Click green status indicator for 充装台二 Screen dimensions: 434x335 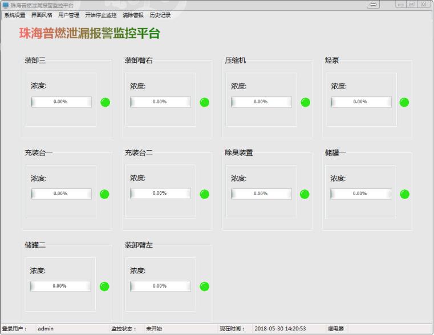[205, 194]
